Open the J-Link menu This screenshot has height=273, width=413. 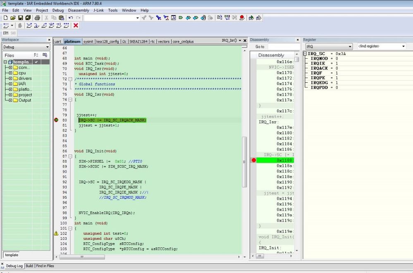point(98,10)
